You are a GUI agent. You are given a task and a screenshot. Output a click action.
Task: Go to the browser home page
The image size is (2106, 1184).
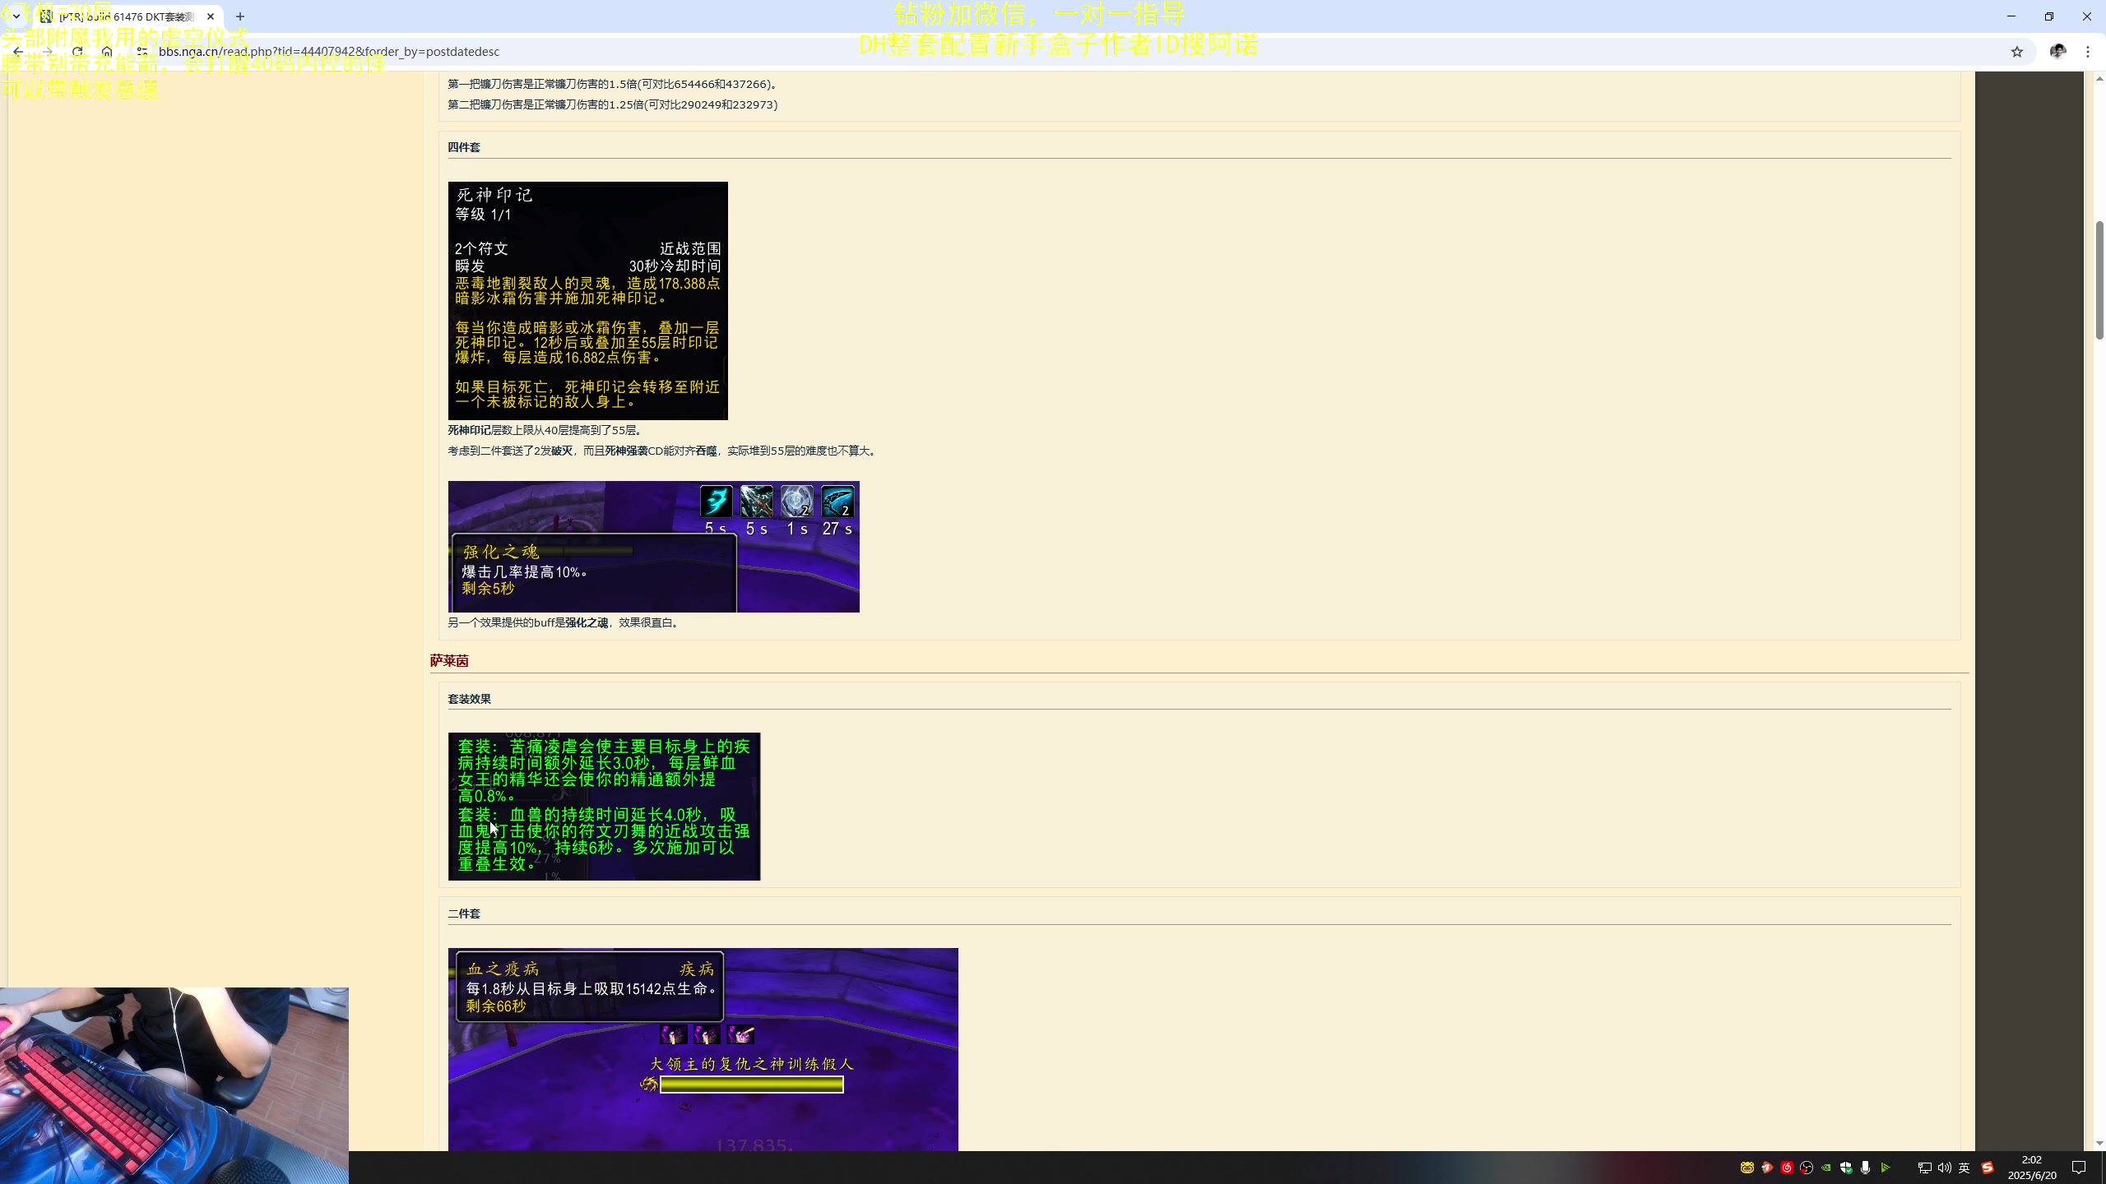pos(107,51)
